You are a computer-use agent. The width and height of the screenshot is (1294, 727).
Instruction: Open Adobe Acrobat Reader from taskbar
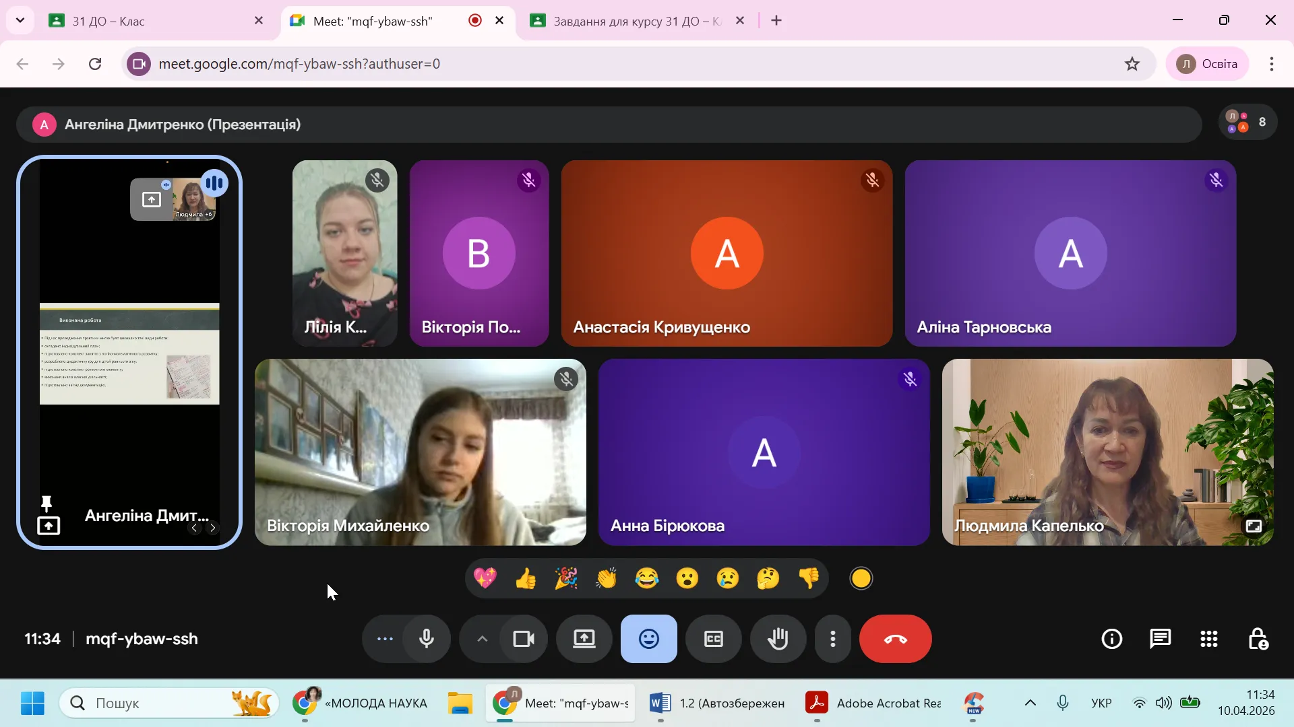tap(873, 703)
